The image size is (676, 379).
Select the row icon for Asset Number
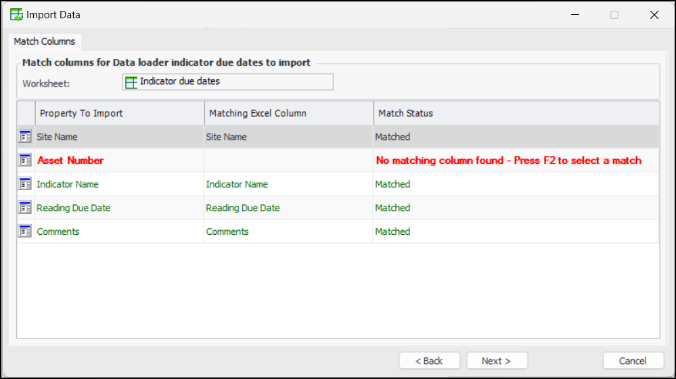pos(26,160)
